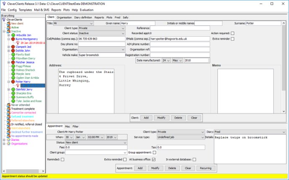Image resolution: width=289 pixels, height=180 pixels.
Task: Click red face icon beside Clampett Jed
Action: coord(13,47)
